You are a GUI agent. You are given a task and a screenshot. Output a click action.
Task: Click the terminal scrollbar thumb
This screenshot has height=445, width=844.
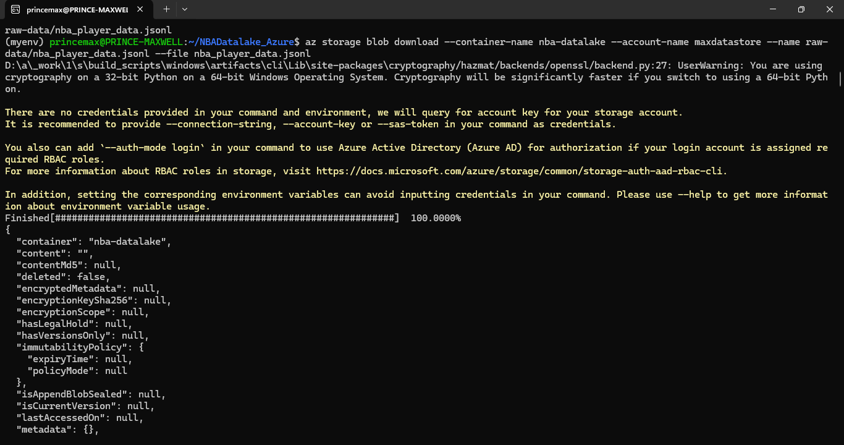pyautogui.click(x=840, y=79)
